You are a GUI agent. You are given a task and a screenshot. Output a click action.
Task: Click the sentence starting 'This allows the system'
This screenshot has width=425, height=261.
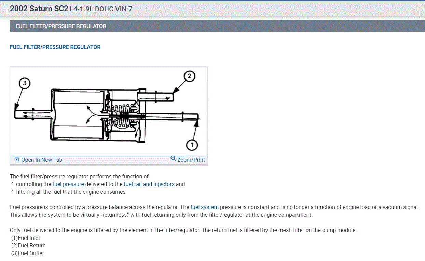point(161,215)
